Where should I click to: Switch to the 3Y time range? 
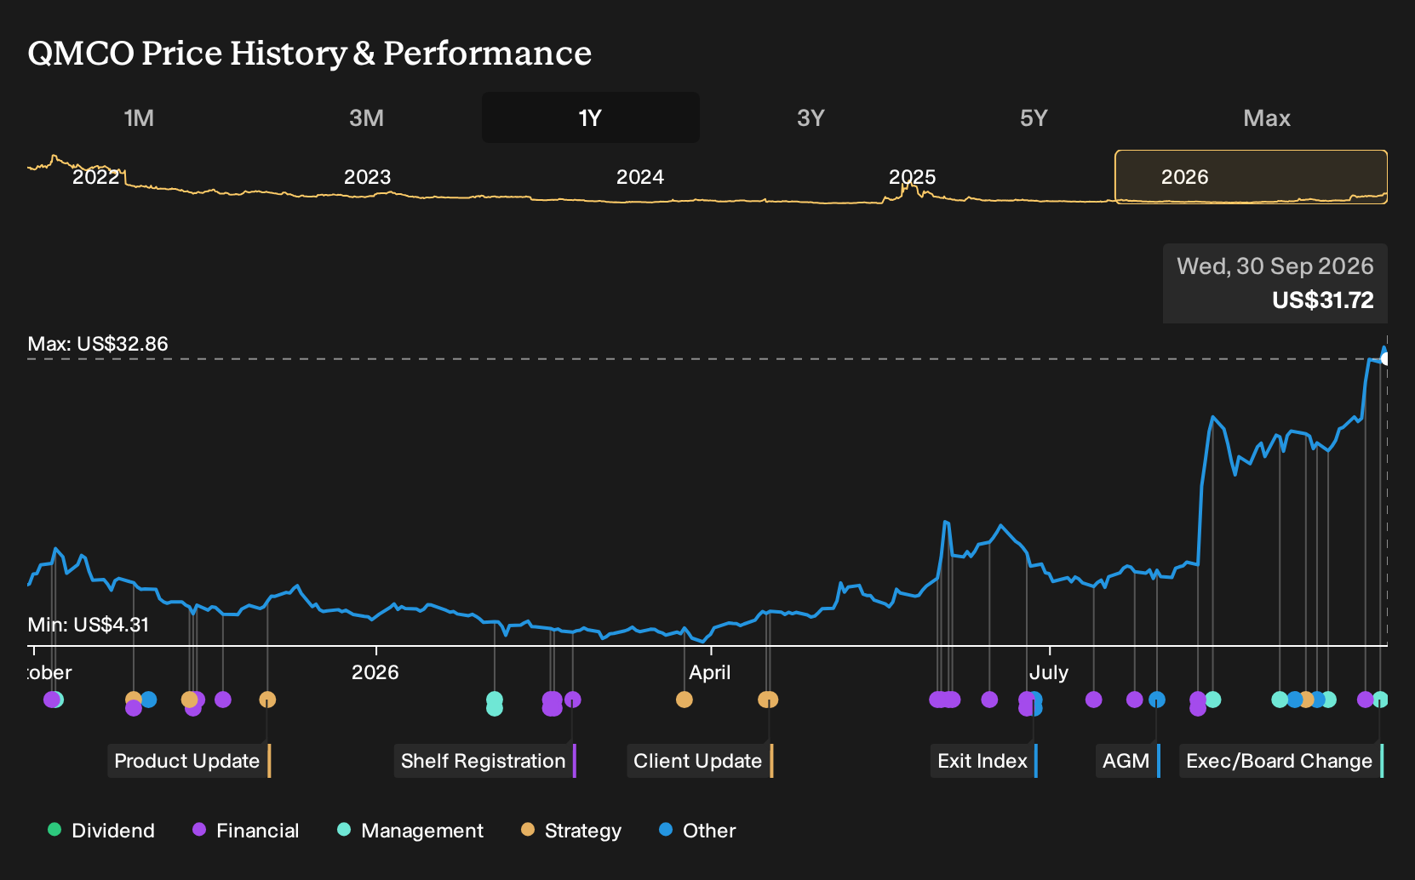click(811, 117)
